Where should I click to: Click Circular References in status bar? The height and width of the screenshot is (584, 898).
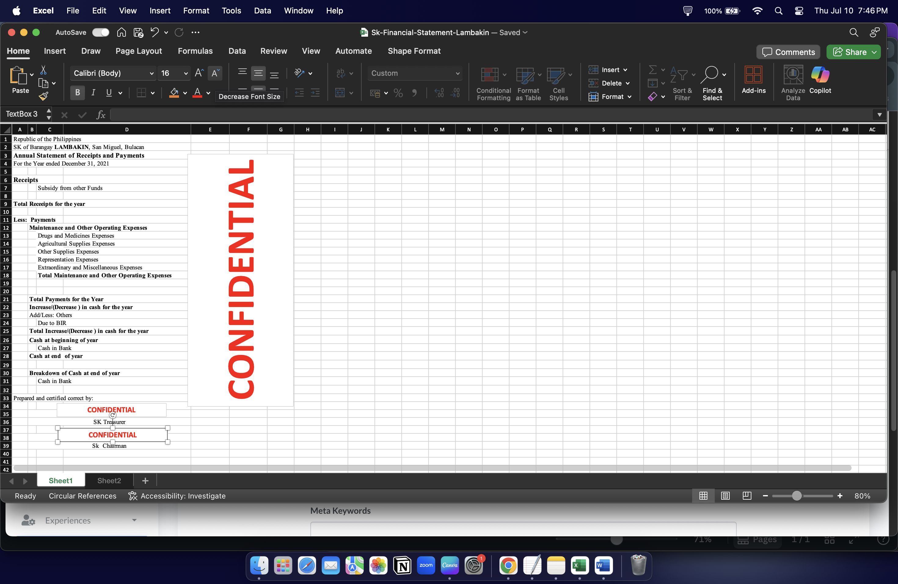tap(82, 496)
